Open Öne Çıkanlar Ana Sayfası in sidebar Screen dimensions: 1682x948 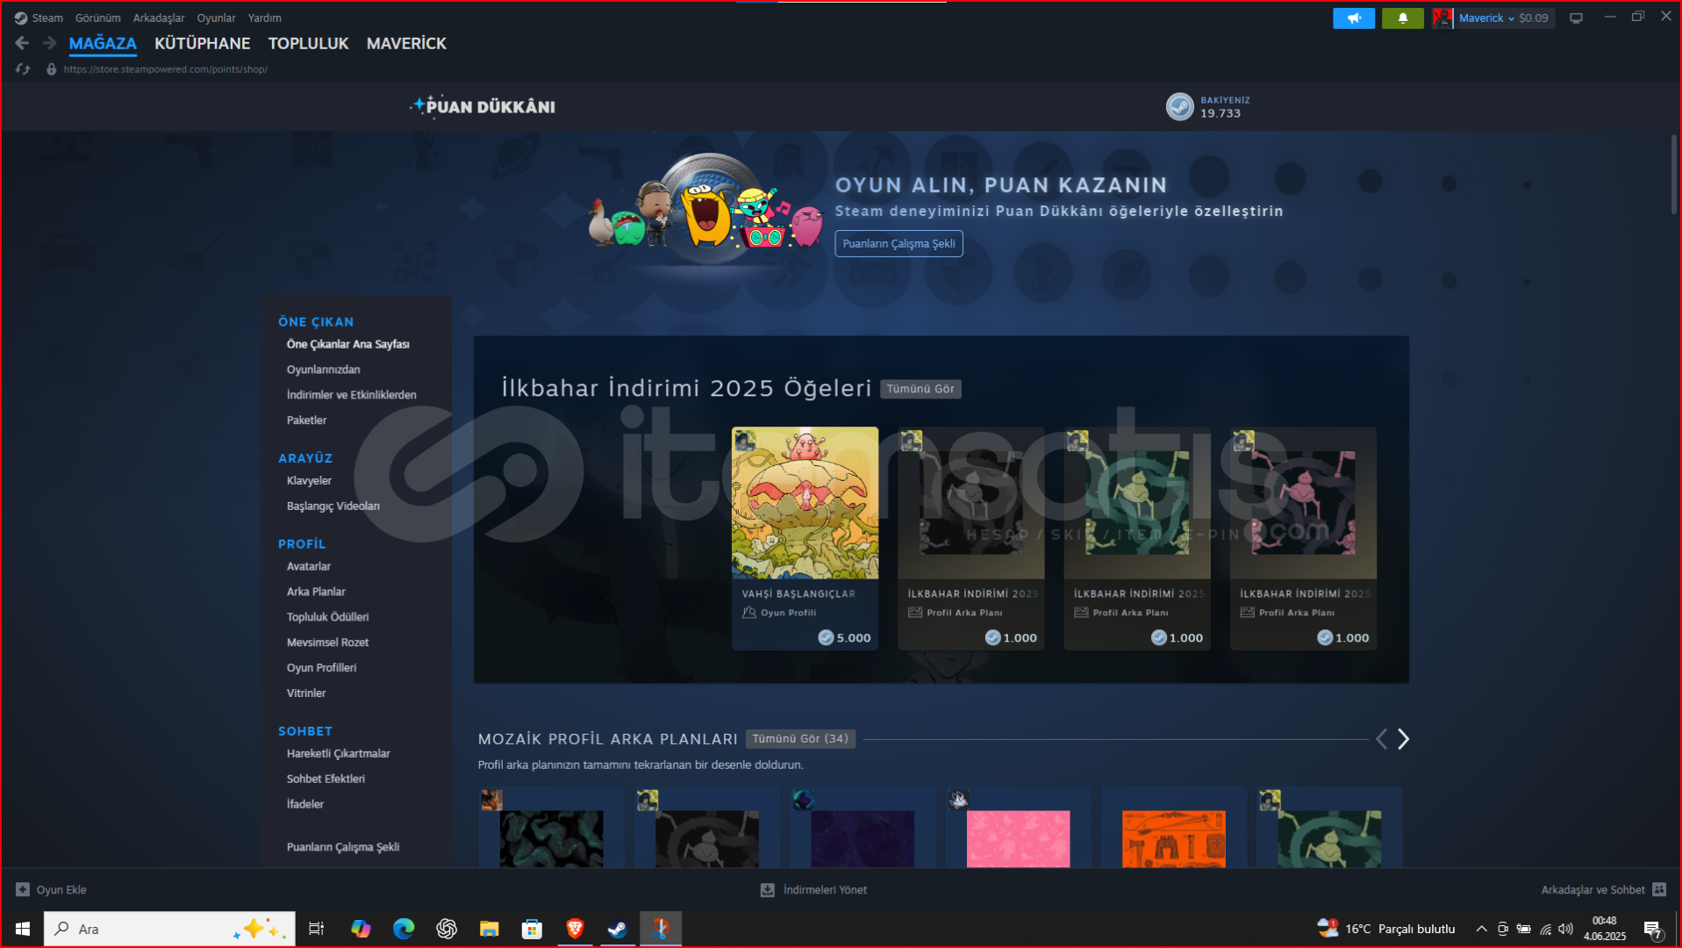point(348,344)
